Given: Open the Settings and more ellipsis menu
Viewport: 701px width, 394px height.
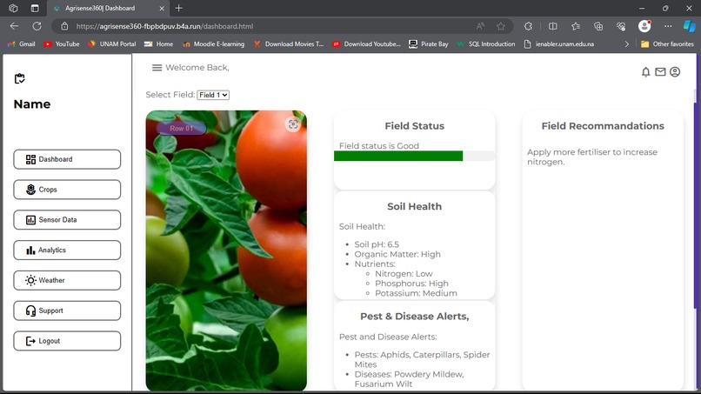Looking at the screenshot, I should [x=668, y=26].
